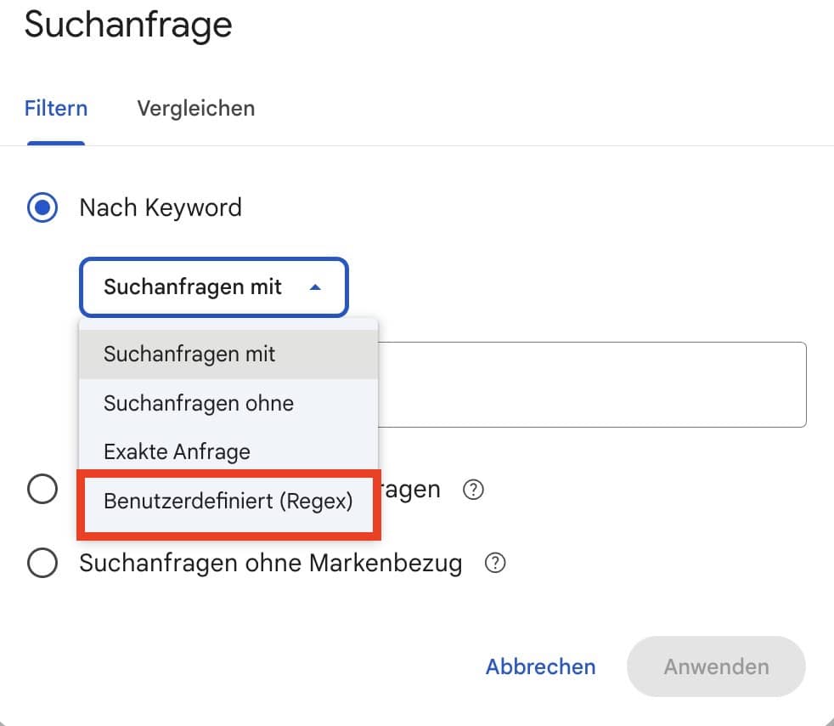Image resolution: width=834 pixels, height=726 pixels.
Task: Switch to the Filtern tab
Action: [56, 109]
